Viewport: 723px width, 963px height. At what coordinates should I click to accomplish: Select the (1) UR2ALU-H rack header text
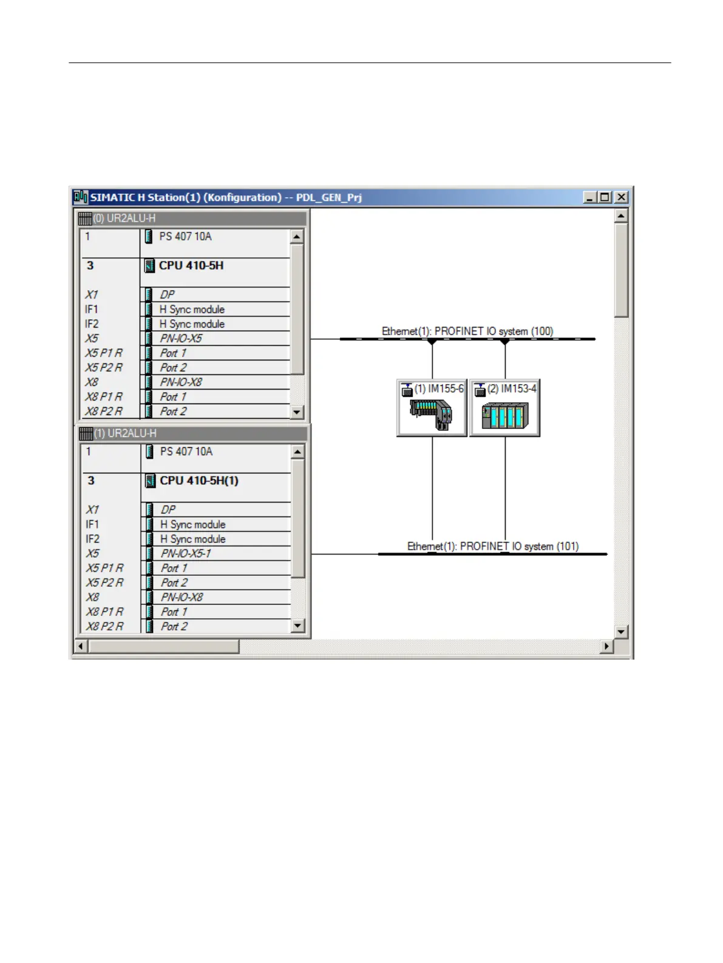tap(125, 433)
